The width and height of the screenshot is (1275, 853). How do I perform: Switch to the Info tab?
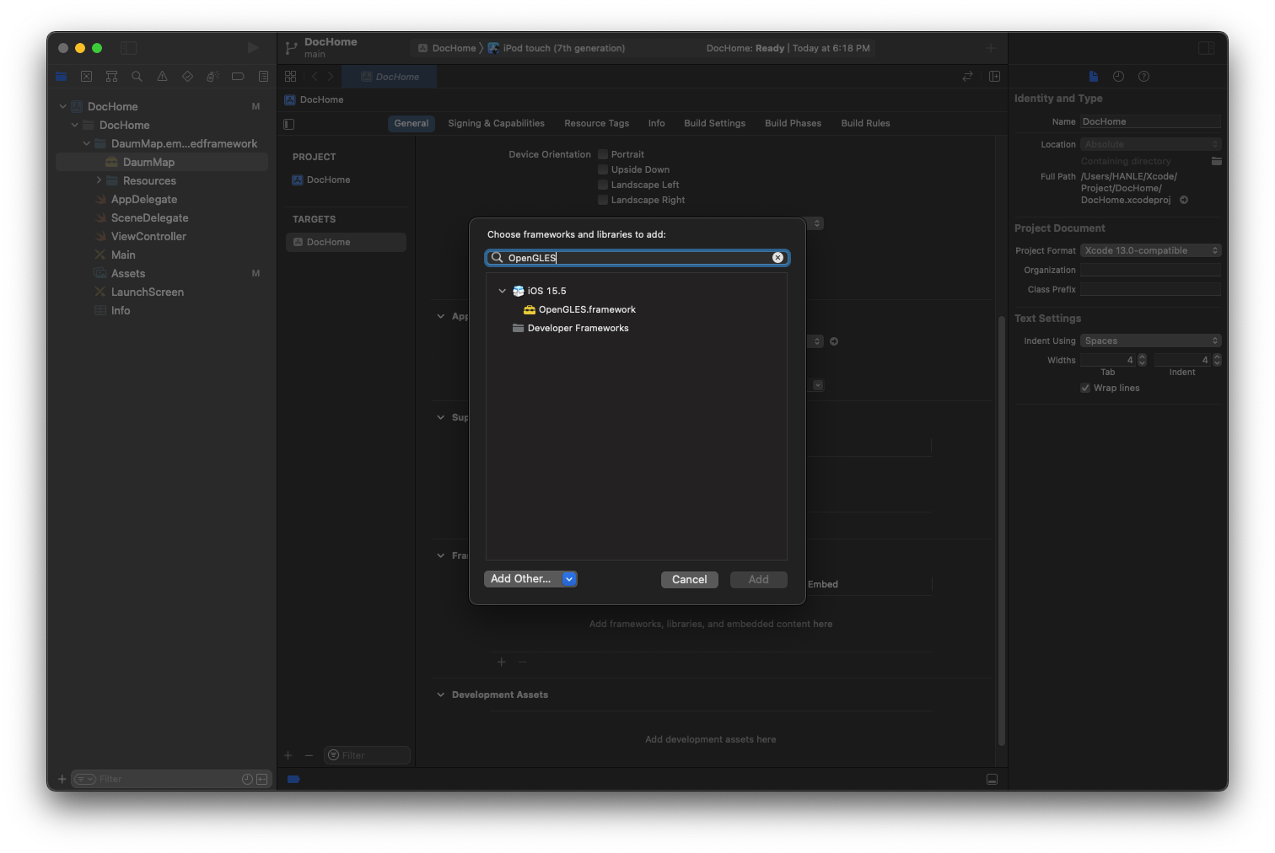click(x=657, y=123)
